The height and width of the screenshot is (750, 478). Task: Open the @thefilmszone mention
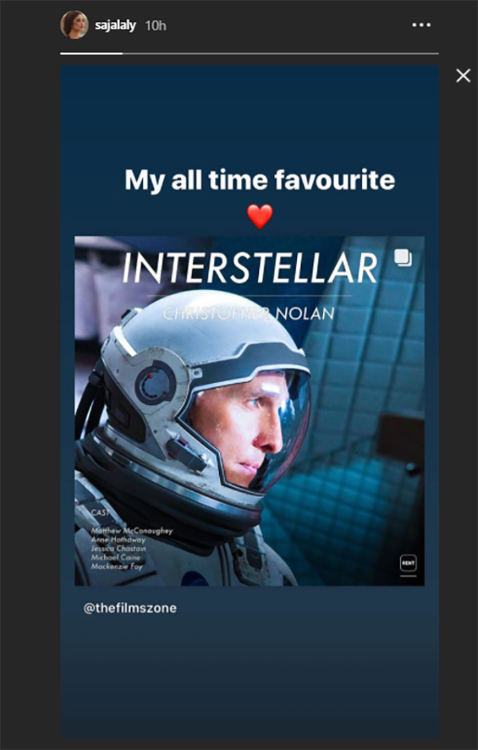[130, 608]
